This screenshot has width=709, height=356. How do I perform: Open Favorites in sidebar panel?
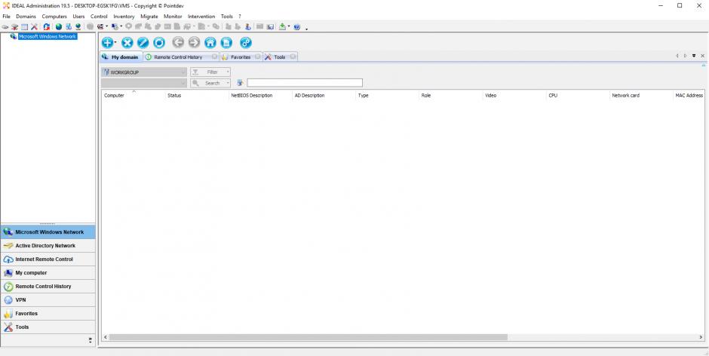(48, 314)
